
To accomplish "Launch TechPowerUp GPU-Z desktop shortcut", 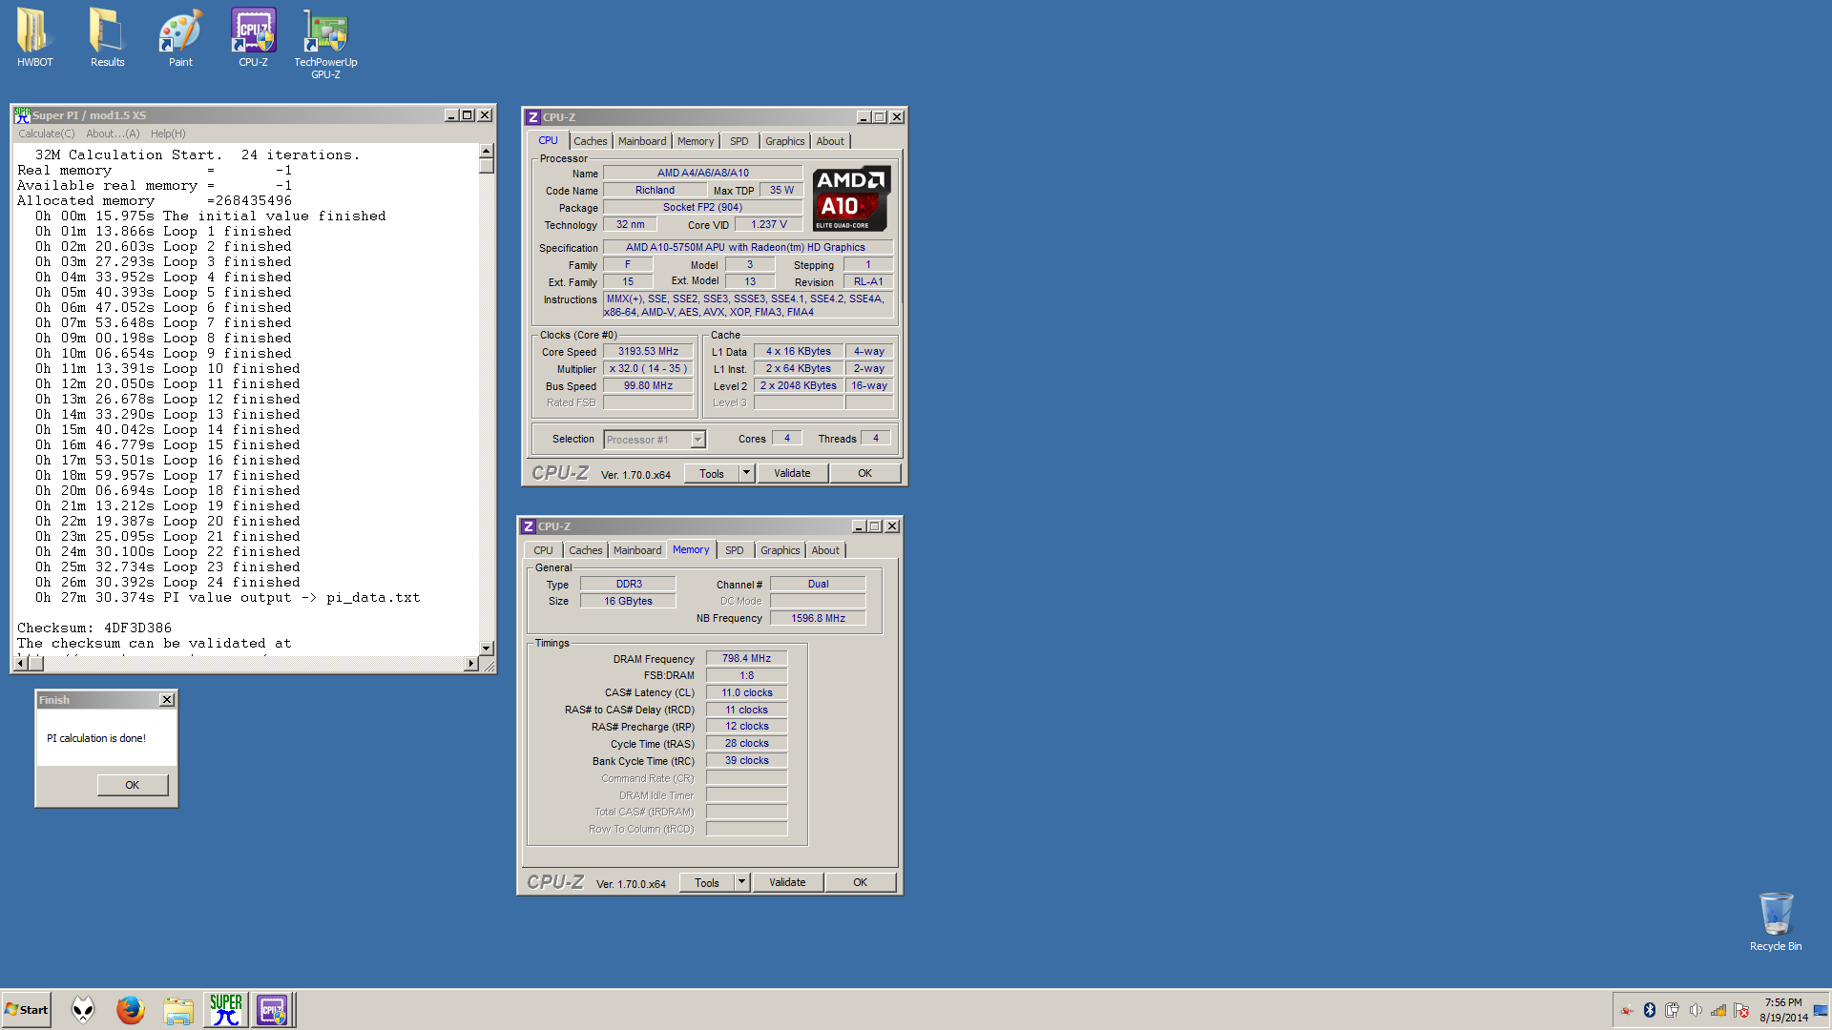I will [x=325, y=44].
